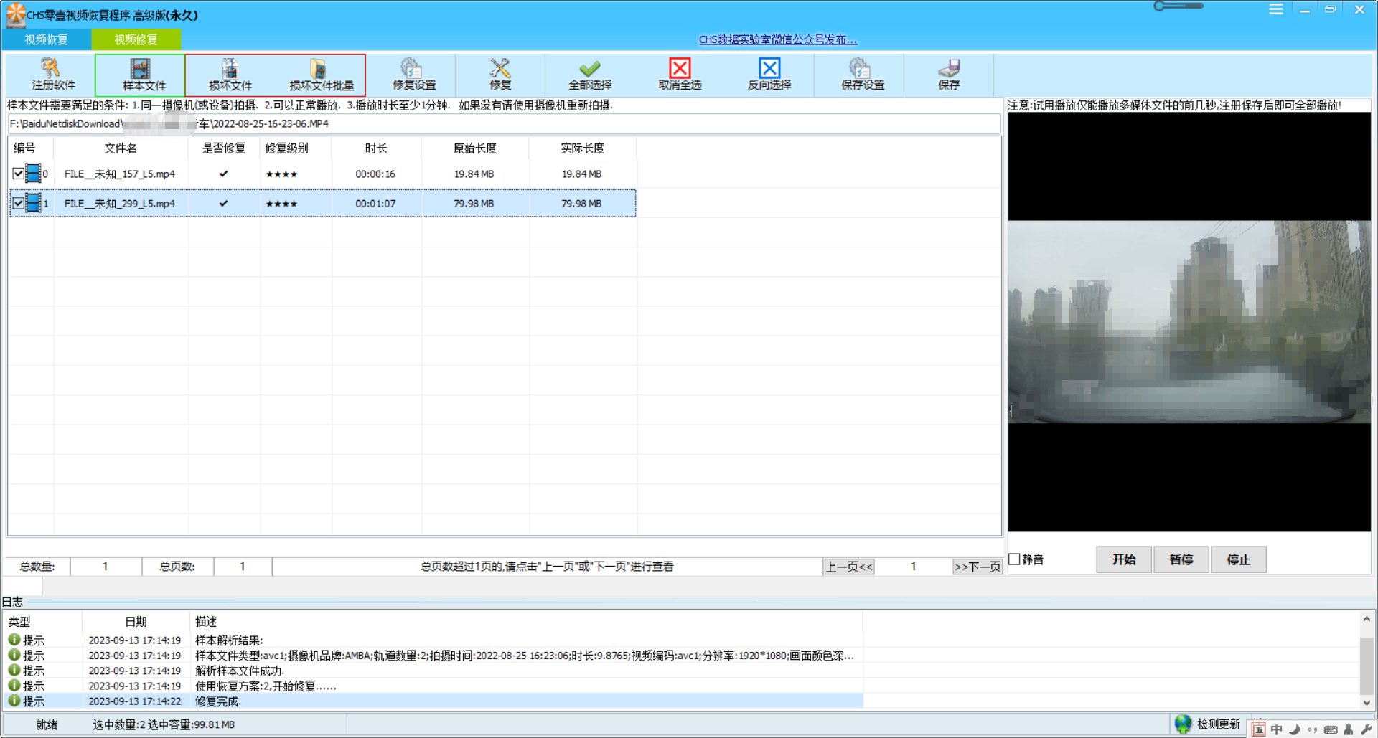Switch to the 视频恢复 tab
Image resolution: width=1378 pixels, height=738 pixels.
click(47, 39)
